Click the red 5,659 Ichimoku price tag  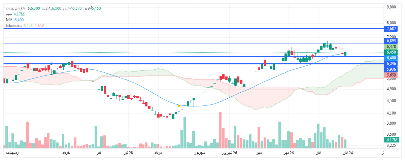coord(391,75)
